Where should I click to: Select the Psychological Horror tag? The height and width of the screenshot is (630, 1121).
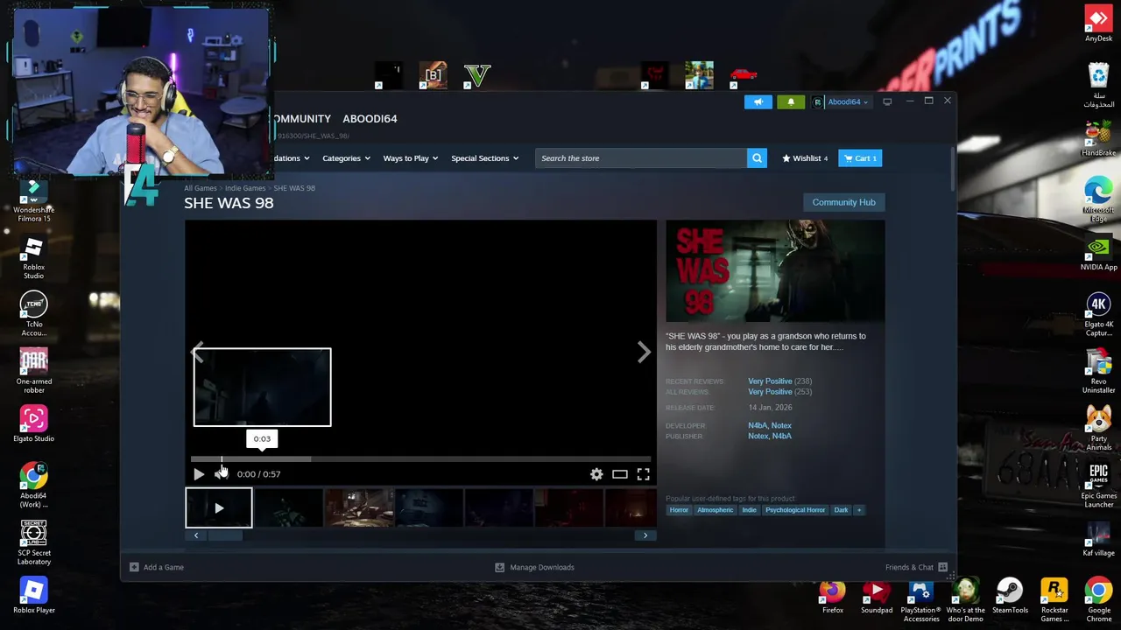click(x=795, y=510)
